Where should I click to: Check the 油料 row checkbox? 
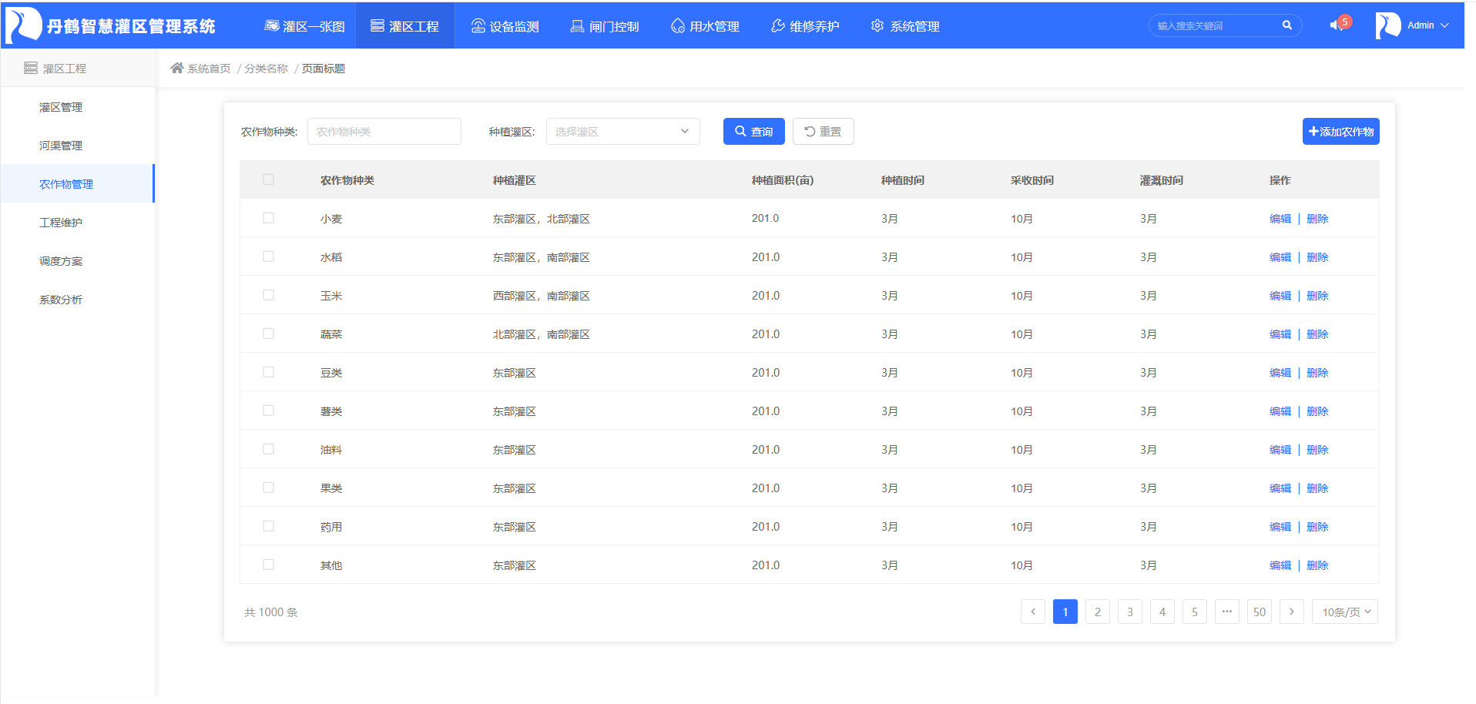268,449
